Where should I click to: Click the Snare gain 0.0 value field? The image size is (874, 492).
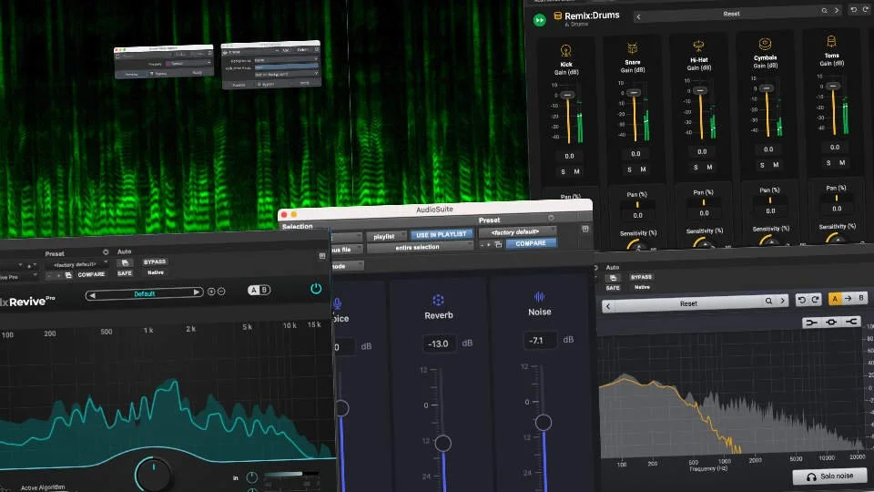coord(635,153)
